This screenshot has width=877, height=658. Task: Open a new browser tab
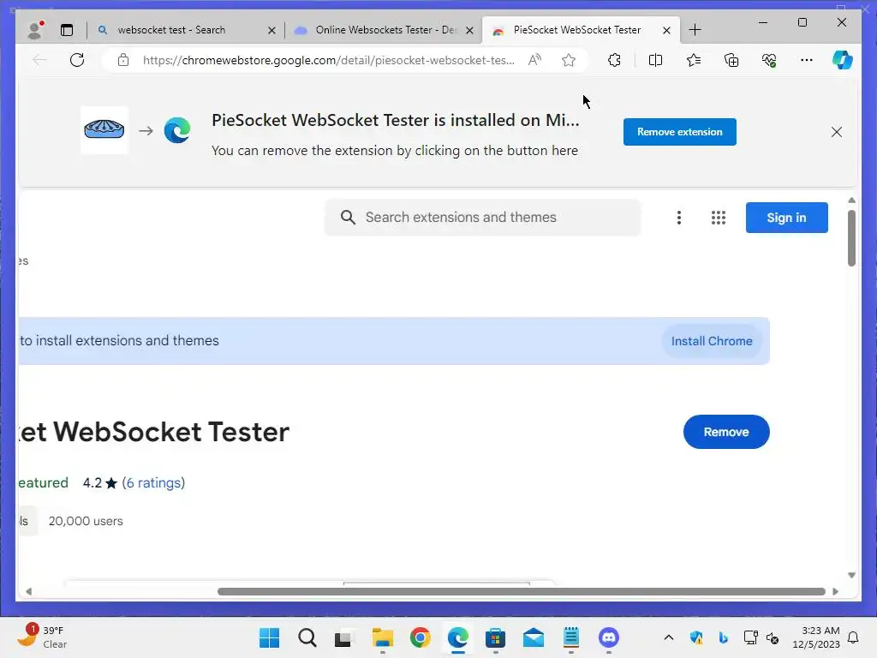pos(695,30)
